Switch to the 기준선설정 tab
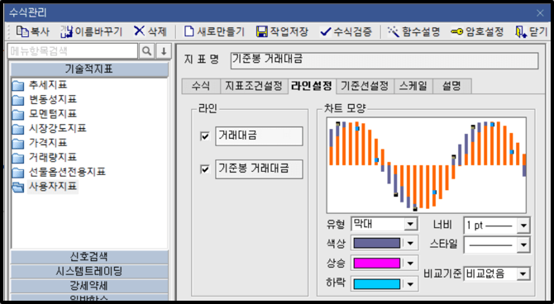 [x=365, y=86]
